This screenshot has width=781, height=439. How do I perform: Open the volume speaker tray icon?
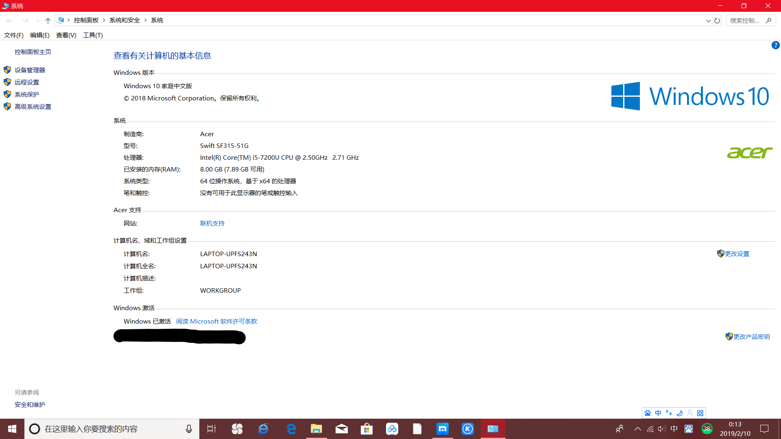662,429
